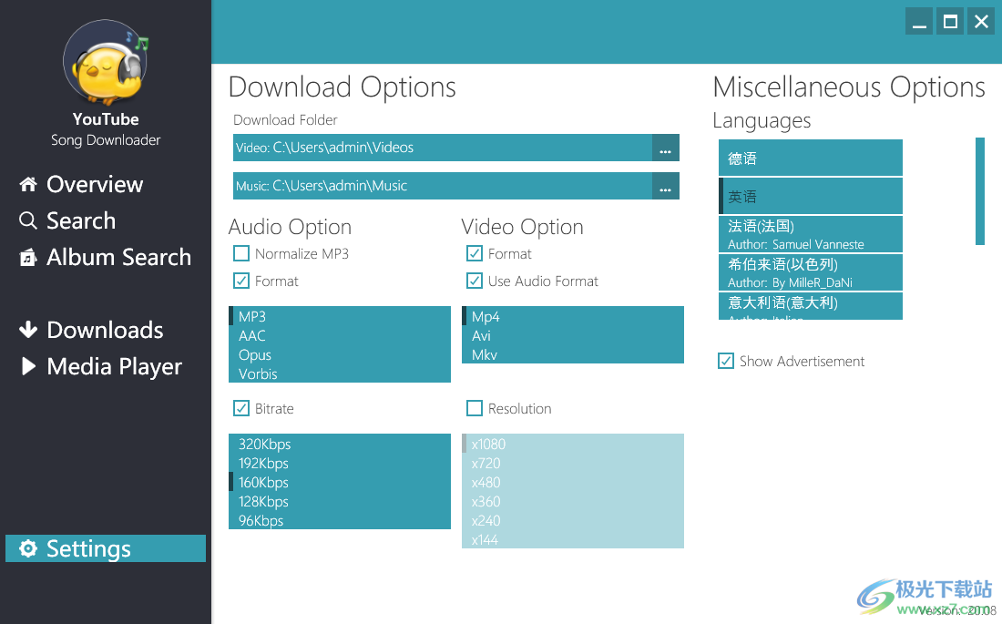Open Downloads via the down-arrow icon

tap(27, 330)
